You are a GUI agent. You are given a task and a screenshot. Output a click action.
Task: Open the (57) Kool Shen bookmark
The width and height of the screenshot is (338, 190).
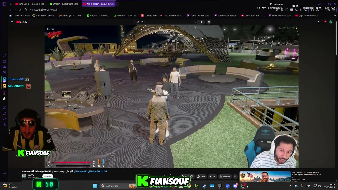click(253, 16)
